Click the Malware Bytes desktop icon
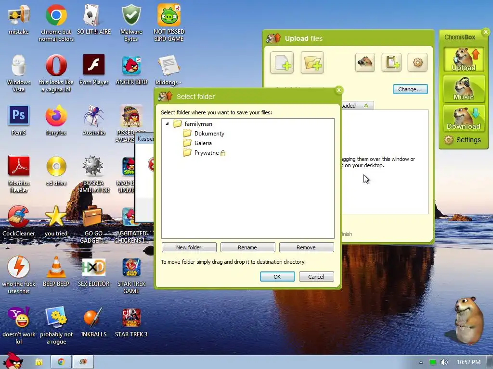 pos(131,23)
